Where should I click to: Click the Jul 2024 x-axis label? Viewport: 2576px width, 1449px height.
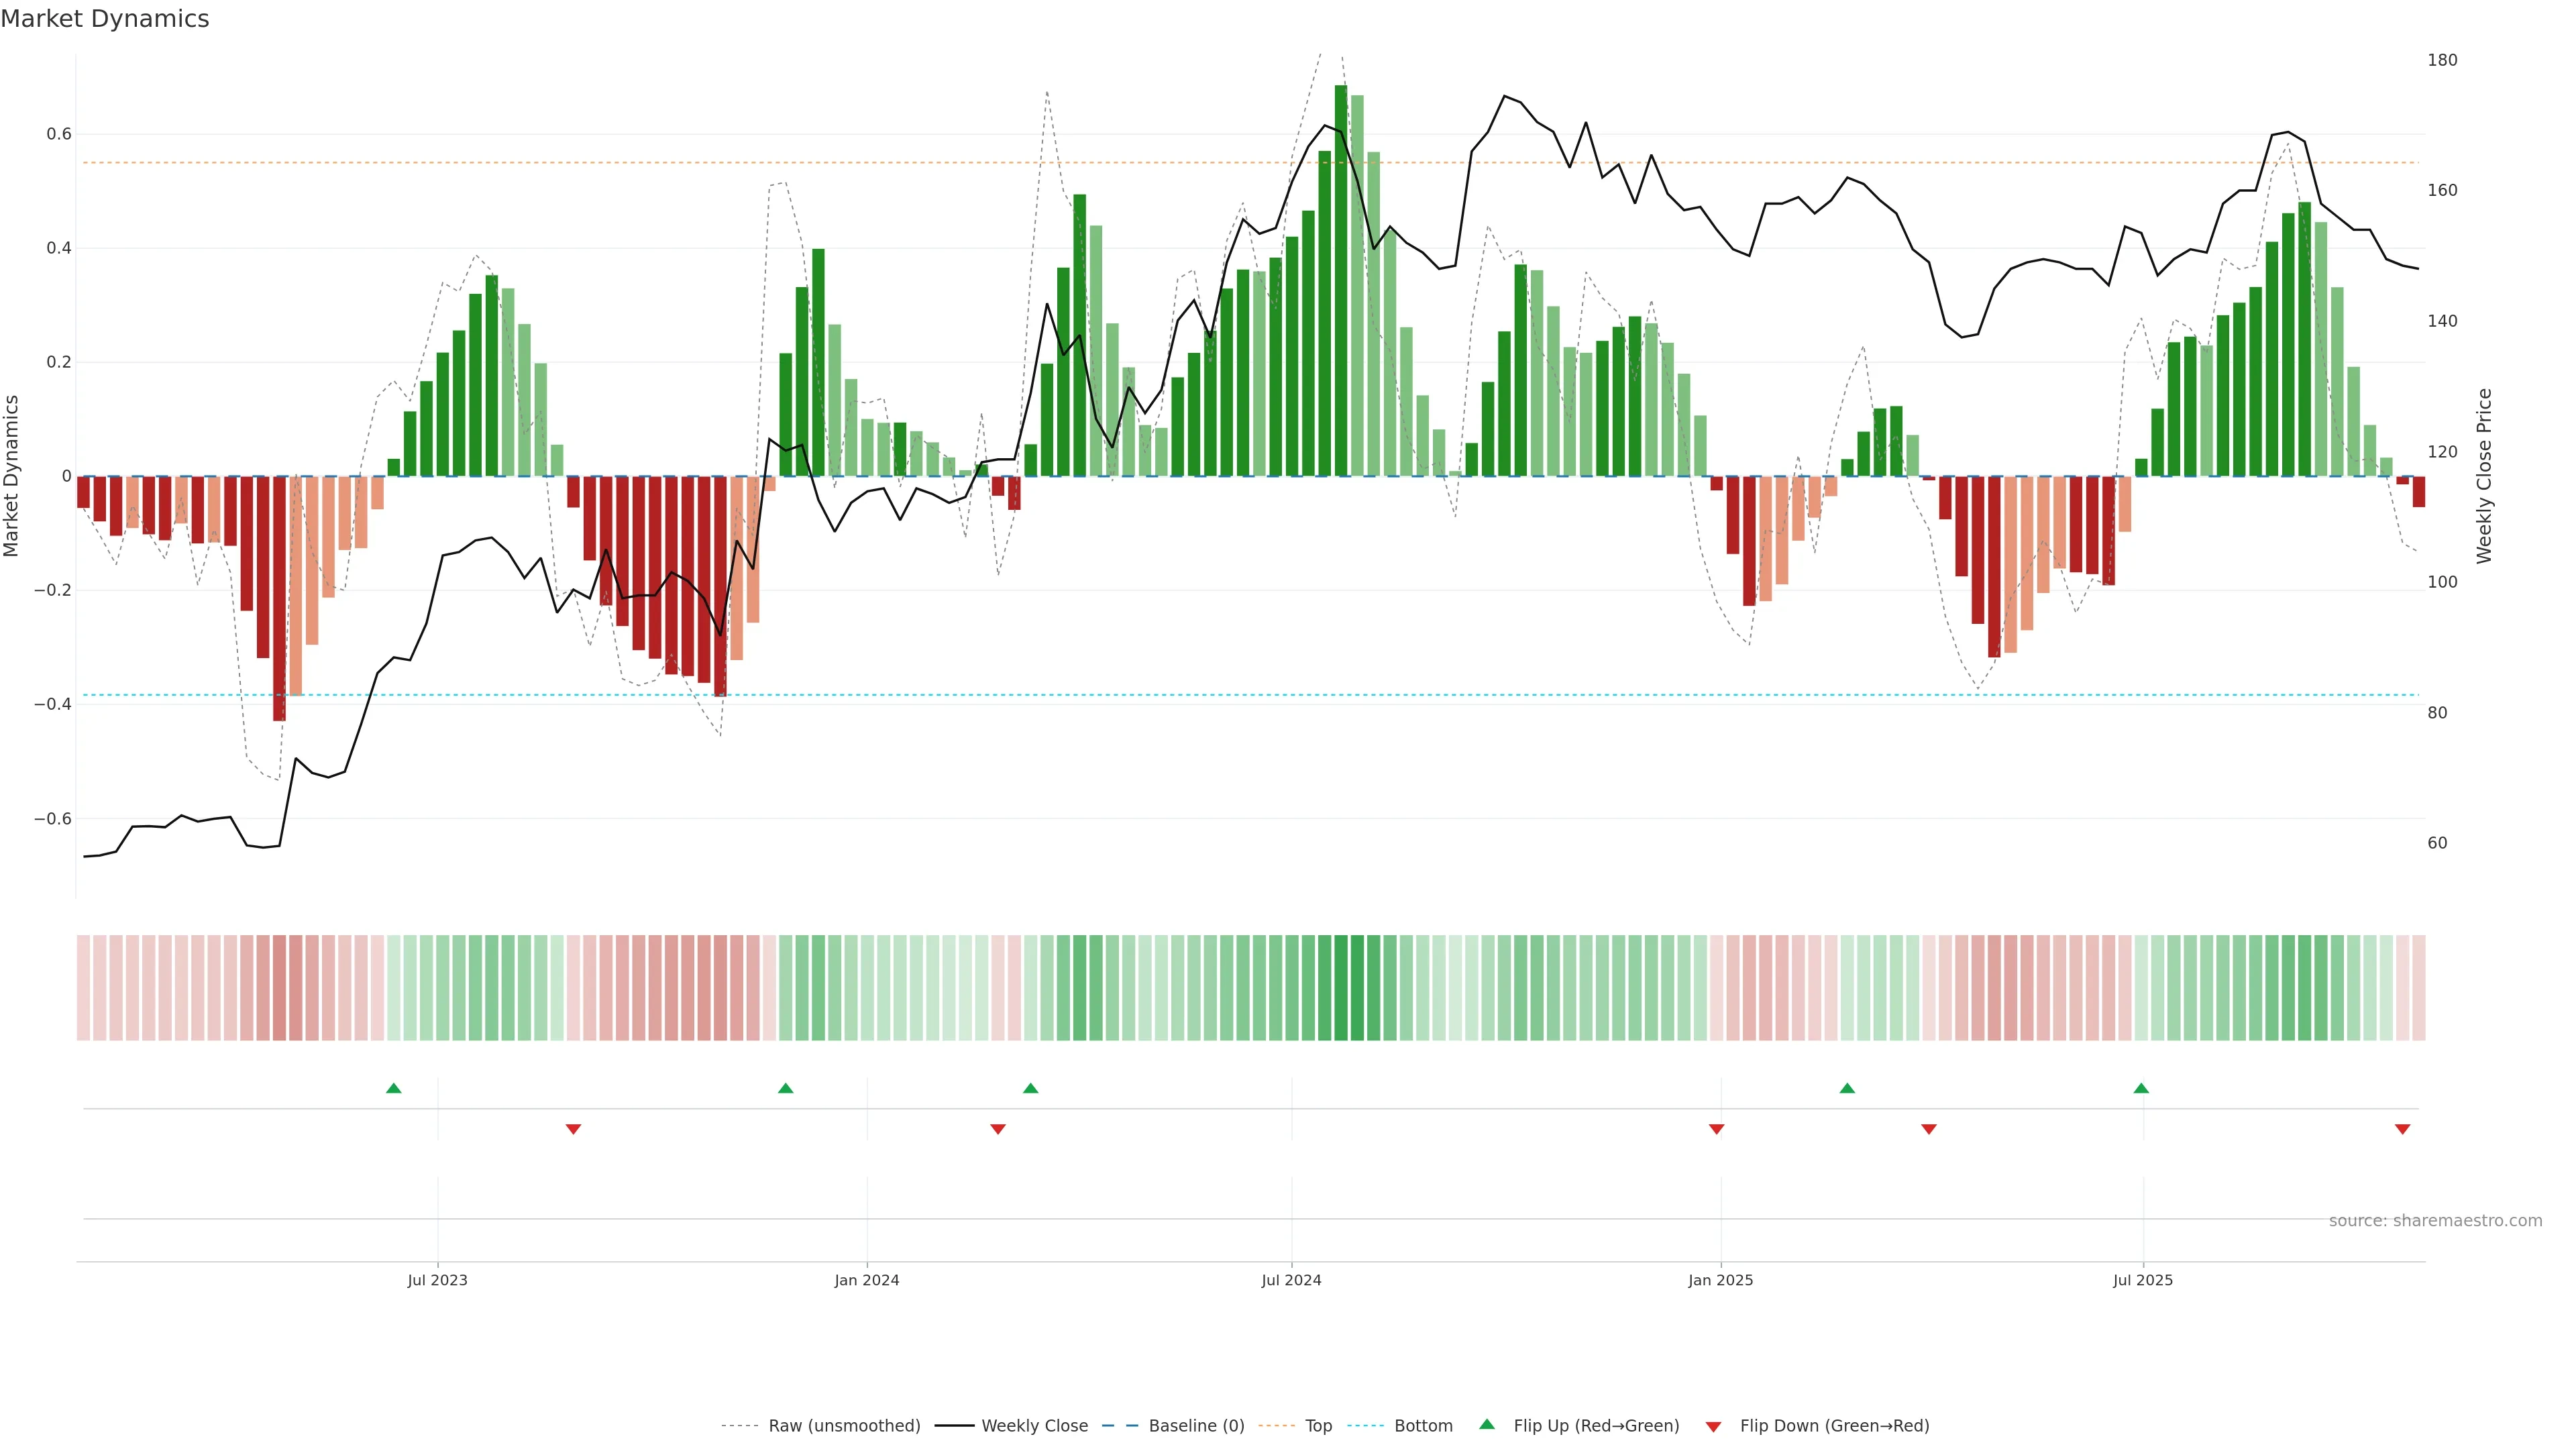coord(1291,1280)
